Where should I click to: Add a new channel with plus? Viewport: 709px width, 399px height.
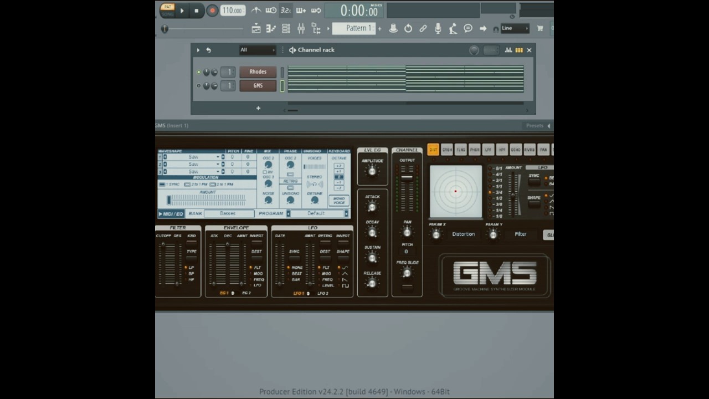click(x=258, y=108)
